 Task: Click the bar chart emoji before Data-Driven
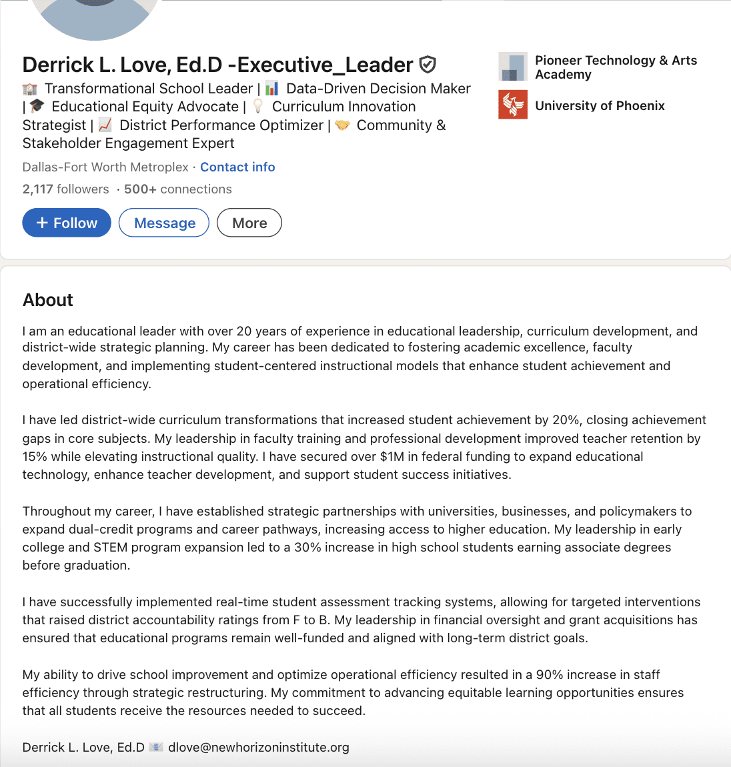(x=272, y=89)
